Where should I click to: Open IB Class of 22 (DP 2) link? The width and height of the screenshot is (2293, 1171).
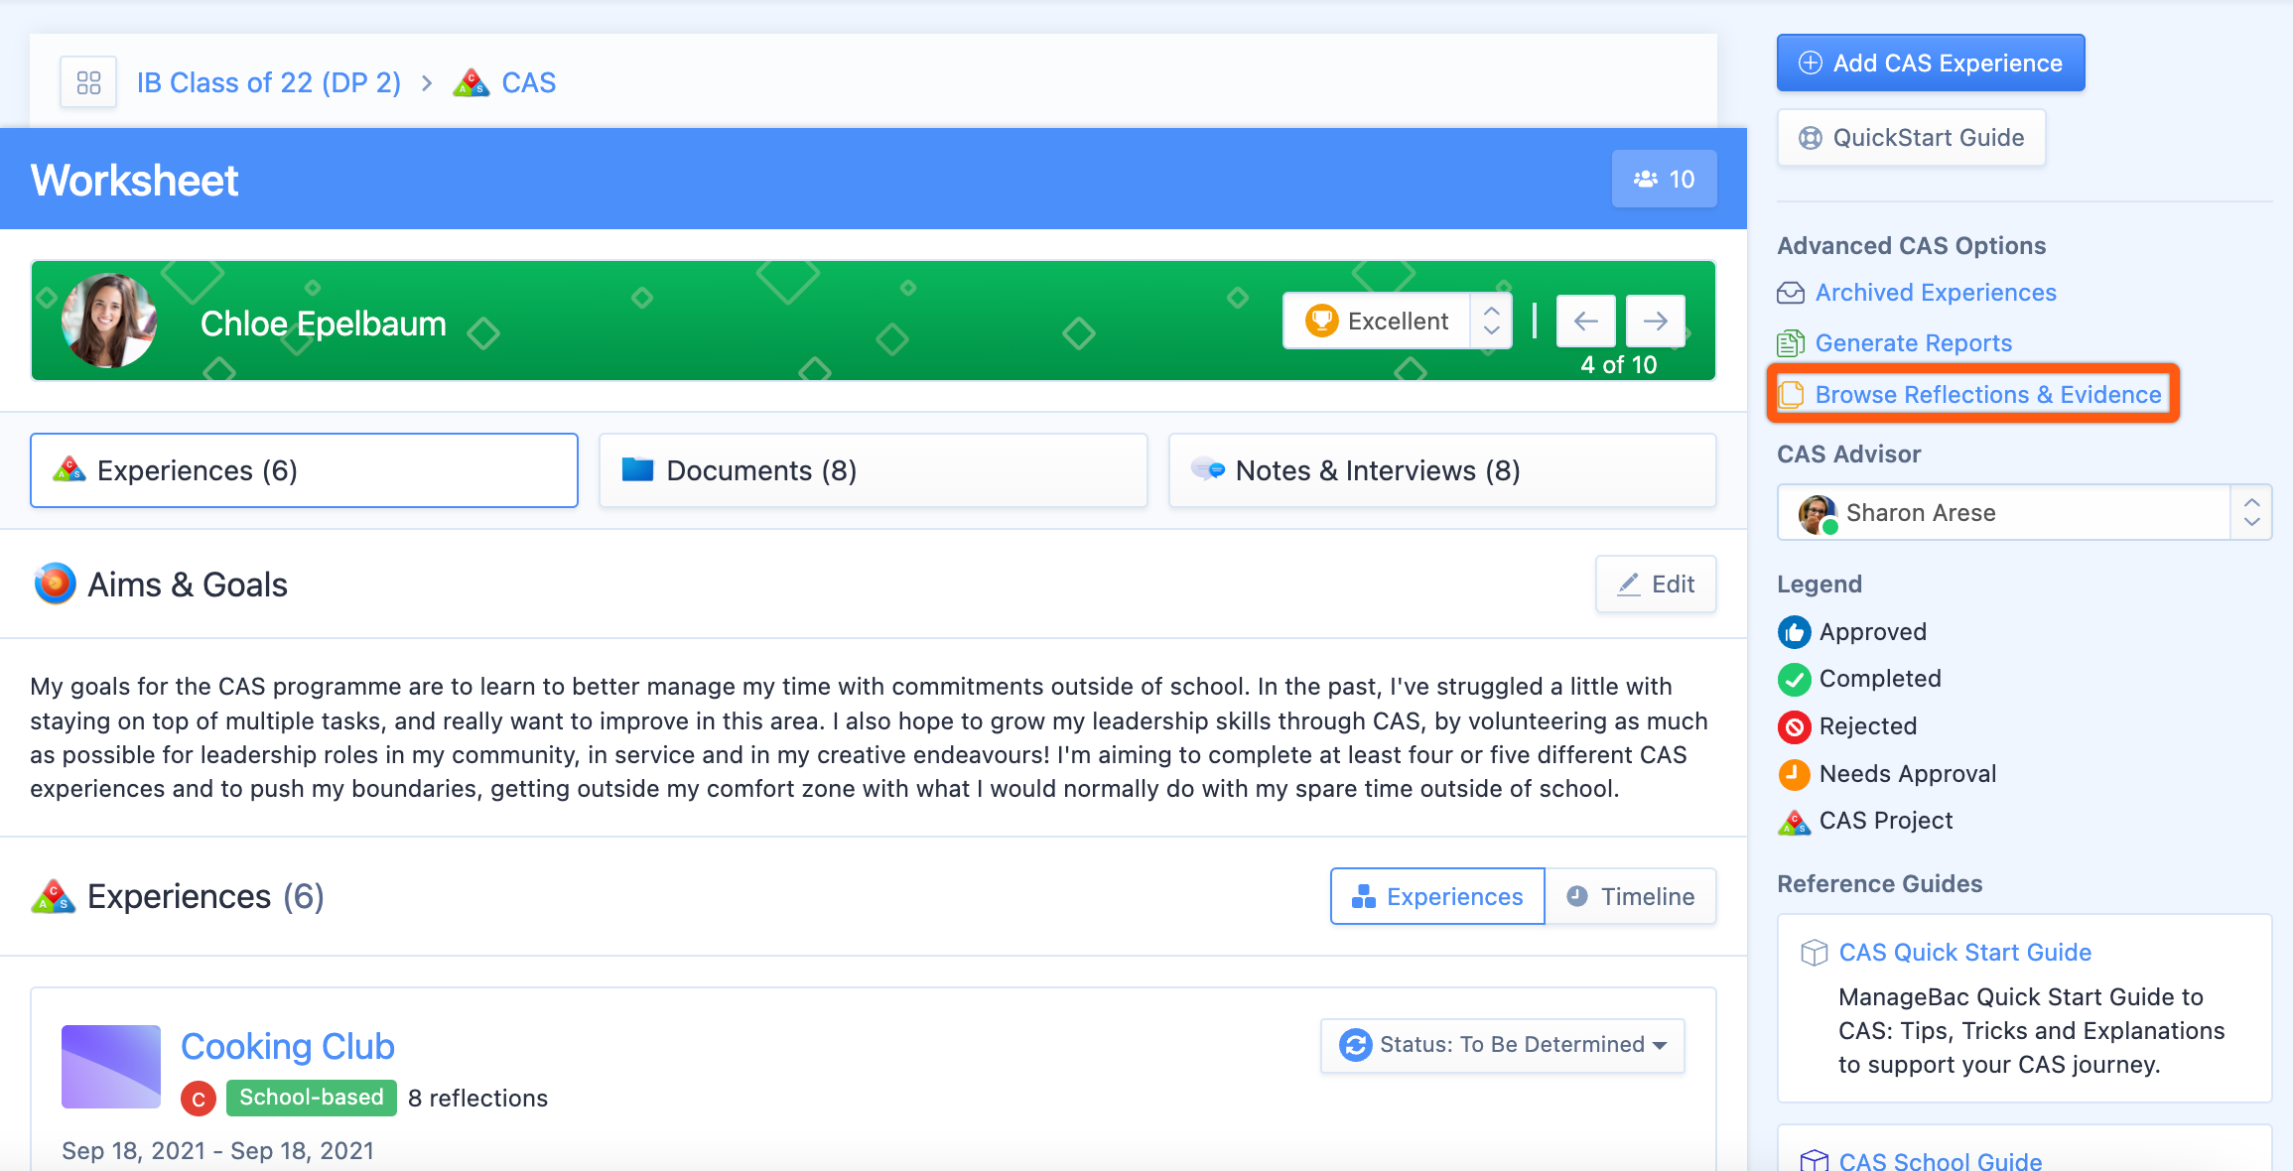269,82
